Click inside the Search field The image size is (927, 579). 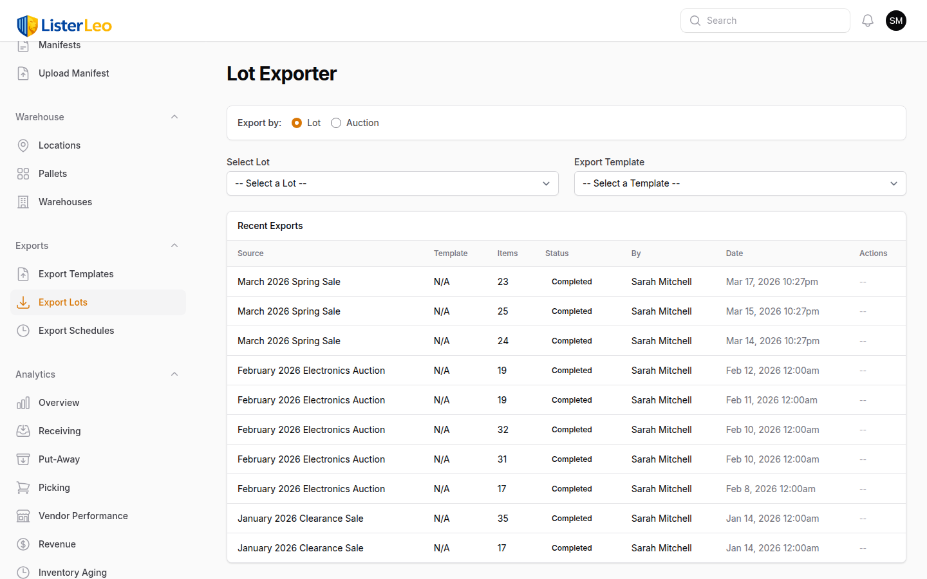765,20
